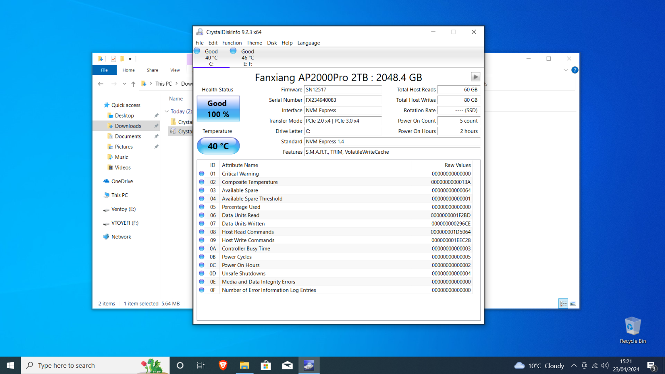Image resolution: width=665 pixels, height=374 pixels.
Task: Click the Controller Busy Time row
Action: tap(335, 249)
